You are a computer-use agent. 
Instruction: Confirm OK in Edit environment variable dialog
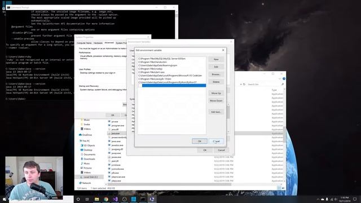(200, 141)
